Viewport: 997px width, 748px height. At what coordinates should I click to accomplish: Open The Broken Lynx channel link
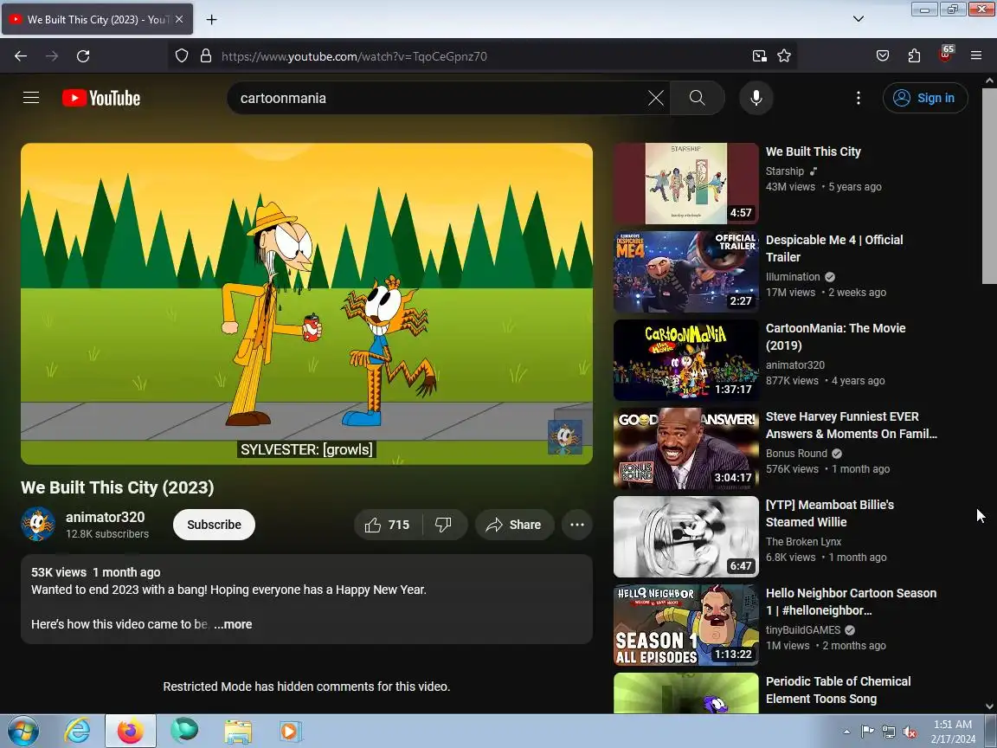pos(803,542)
